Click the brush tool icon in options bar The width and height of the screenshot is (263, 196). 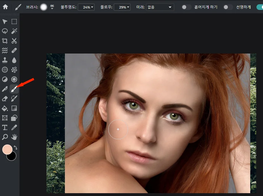coord(18,7)
